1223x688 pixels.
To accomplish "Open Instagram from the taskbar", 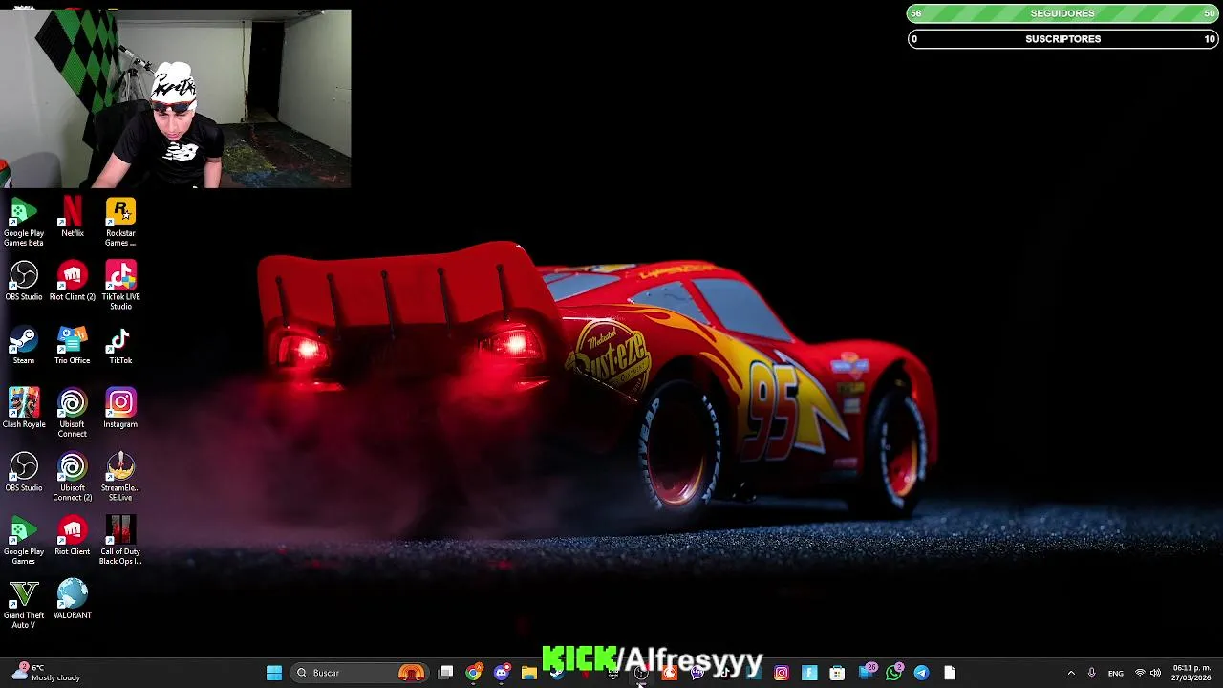I will coord(782,673).
